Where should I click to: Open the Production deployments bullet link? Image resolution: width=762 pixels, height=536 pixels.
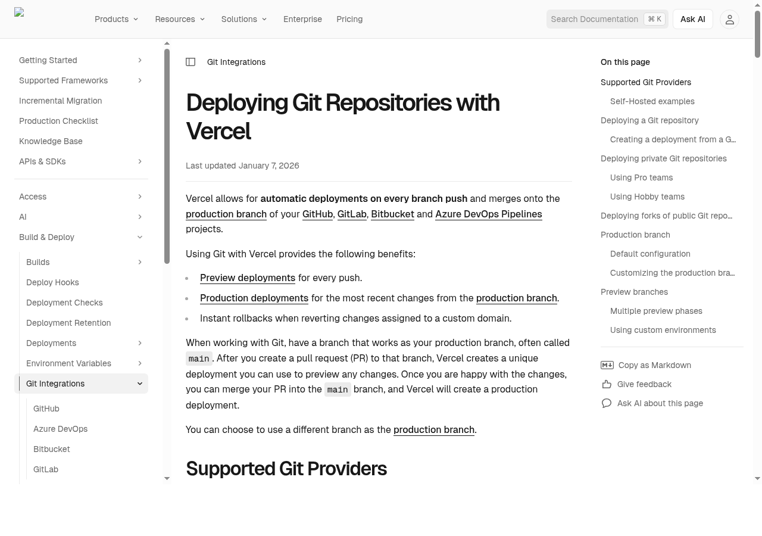click(254, 298)
